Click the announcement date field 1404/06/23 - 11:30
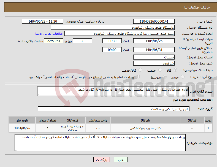 coord(43,21)
